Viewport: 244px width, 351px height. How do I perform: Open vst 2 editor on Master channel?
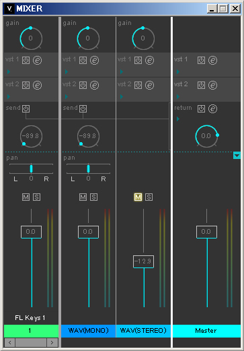[212, 85]
